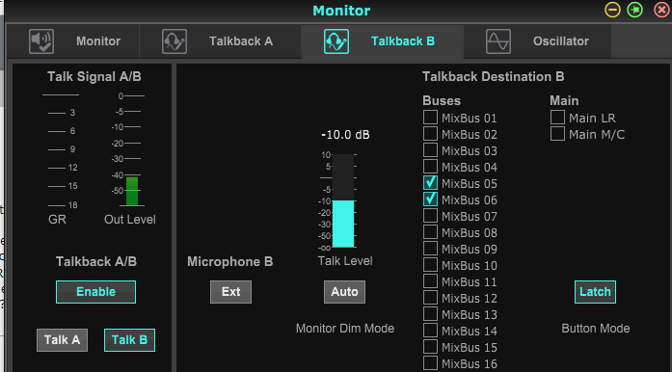Check the MixBus 01 checkbox
672x372 pixels.
tap(430, 118)
